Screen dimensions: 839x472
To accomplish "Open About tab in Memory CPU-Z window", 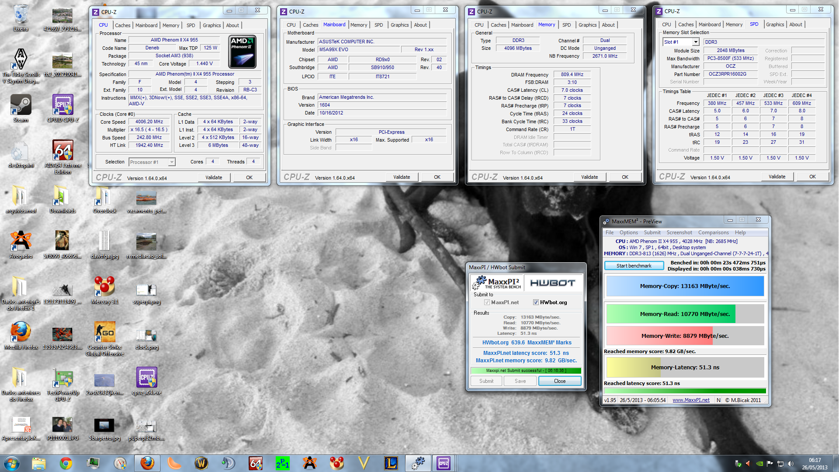I will (x=608, y=25).
